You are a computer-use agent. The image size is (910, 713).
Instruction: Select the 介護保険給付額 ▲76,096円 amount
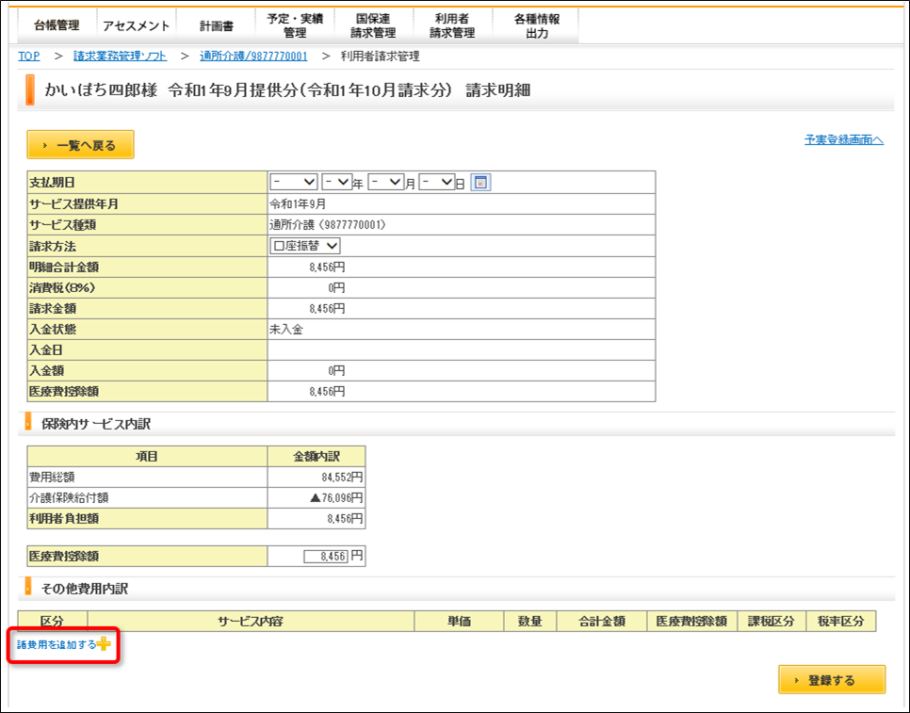[x=336, y=497]
